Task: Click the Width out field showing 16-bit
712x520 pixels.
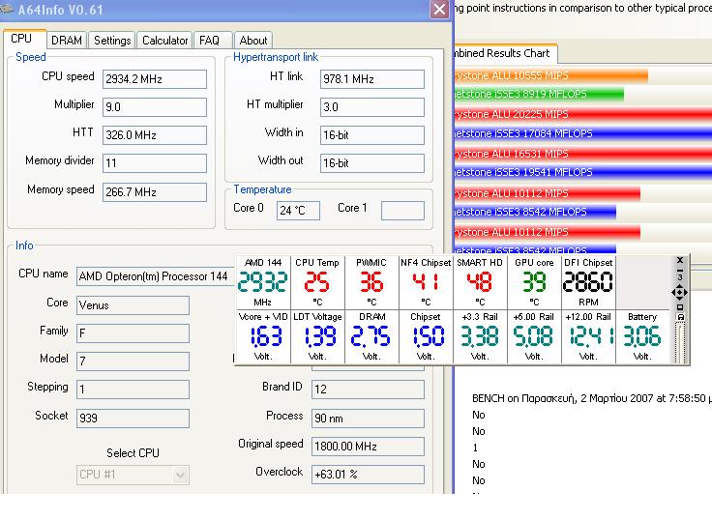Action: (372, 163)
